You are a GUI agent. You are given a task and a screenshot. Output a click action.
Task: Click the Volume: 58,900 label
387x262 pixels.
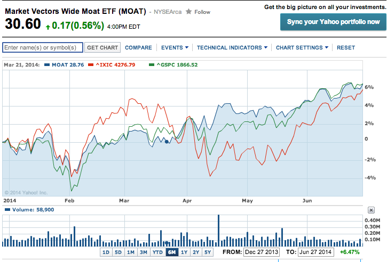pyautogui.click(x=33, y=210)
